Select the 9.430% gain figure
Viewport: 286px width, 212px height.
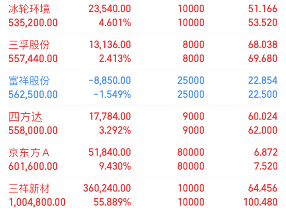pos(115,166)
